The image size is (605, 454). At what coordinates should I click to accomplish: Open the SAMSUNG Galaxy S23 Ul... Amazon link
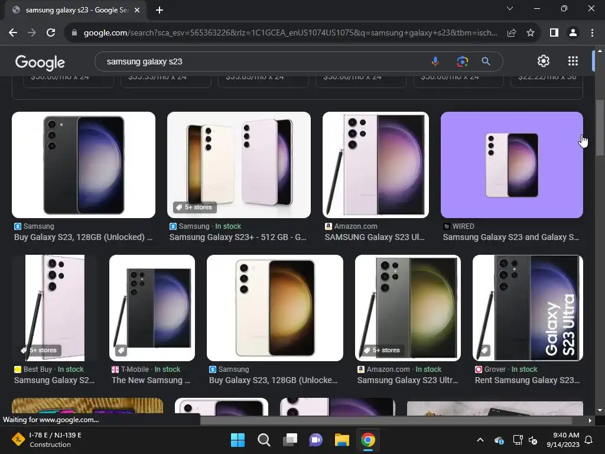(x=375, y=237)
